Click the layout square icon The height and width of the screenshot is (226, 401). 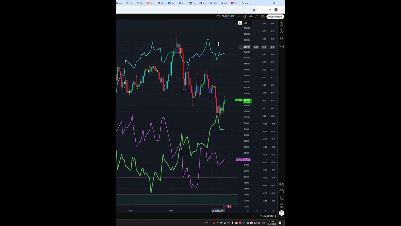[218, 17]
